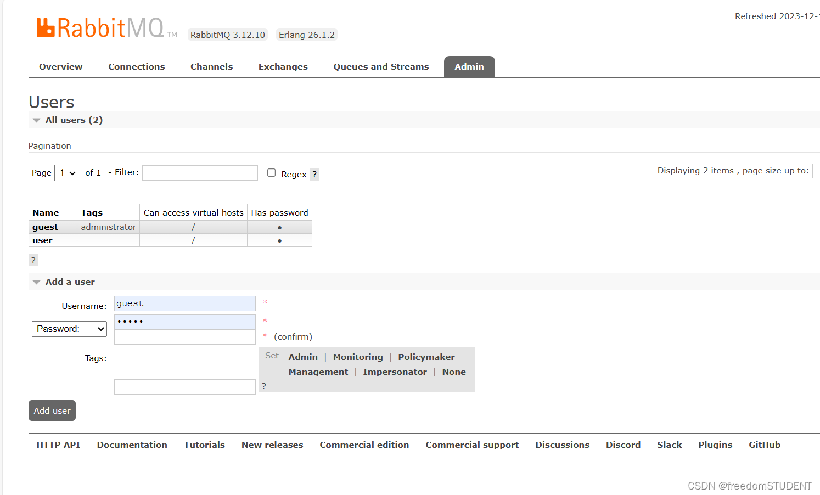Open the GitHub footer link

point(764,445)
